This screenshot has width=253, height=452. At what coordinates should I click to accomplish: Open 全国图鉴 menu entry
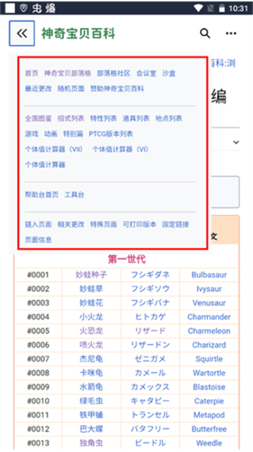tap(38, 118)
